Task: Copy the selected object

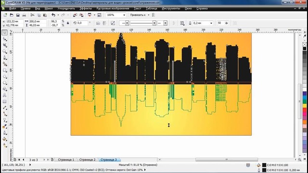Action: point(39,15)
